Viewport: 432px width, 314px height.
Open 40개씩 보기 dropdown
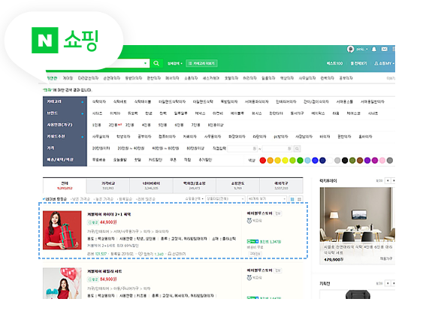(x=267, y=199)
